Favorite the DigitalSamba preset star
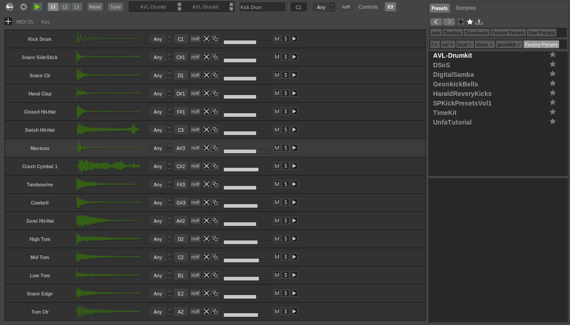Viewport: 570px width, 325px height. [553, 74]
